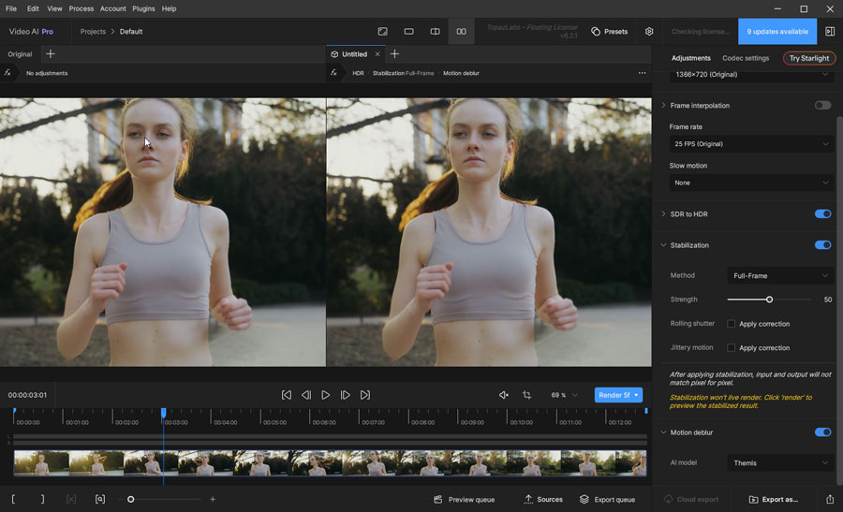Mute the audio speaker icon
The width and height of the screenshot is (843, 512).
coord(503,395)
